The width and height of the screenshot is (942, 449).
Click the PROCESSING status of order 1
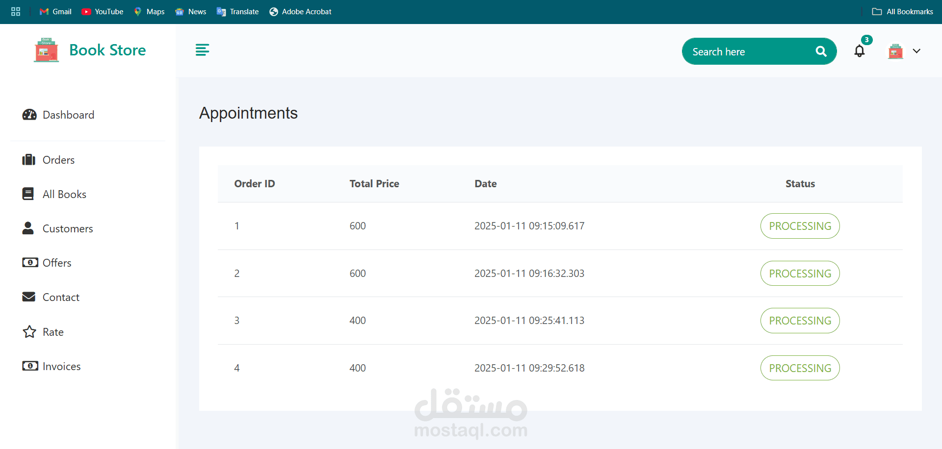(800, 226)
